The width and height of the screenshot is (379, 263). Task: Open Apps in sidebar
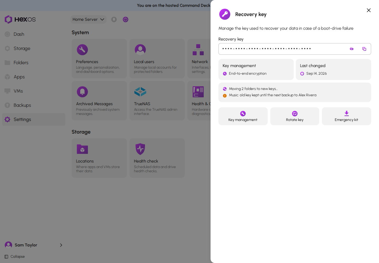(34, 77)
